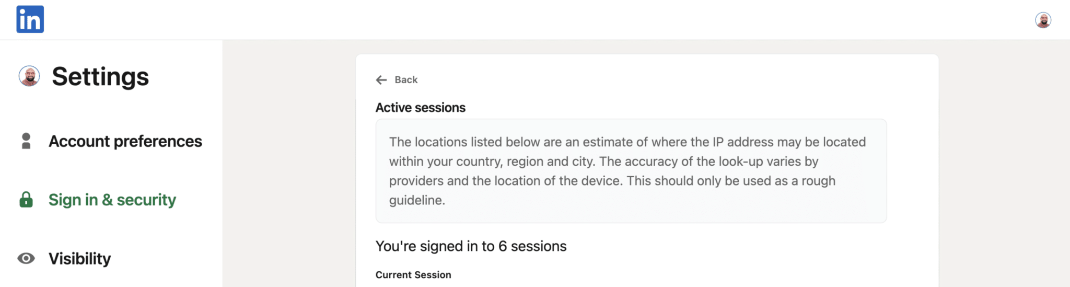Click 'The locations listed below' line in the notice
The height and width of the screenshot is (287, 1070).
(x=627, y=142)
